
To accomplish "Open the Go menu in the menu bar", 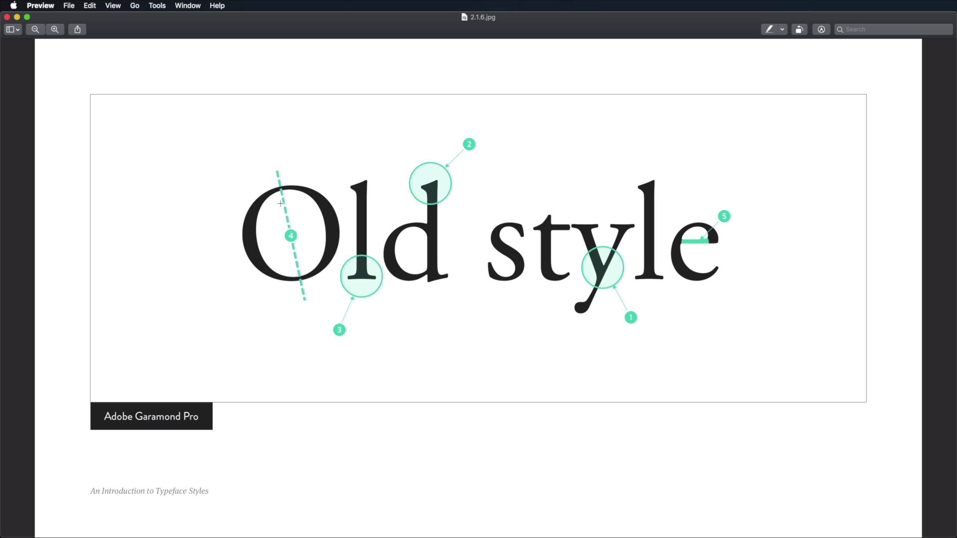I will pos(134,5).
